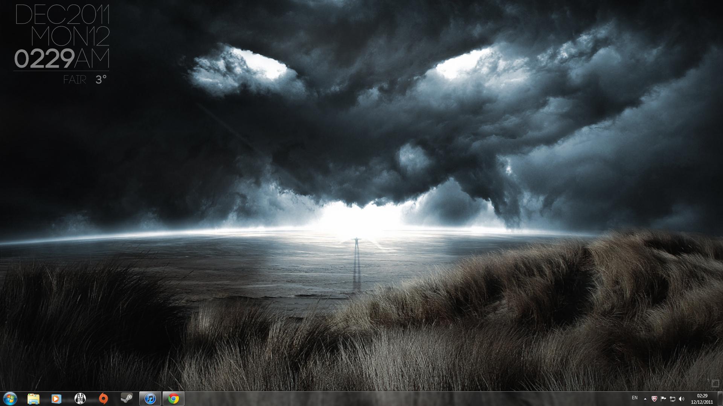The height and width of the screenshot is (406, 723).
Task: Launch Origin from the taskbar
Action: point(103,398)
